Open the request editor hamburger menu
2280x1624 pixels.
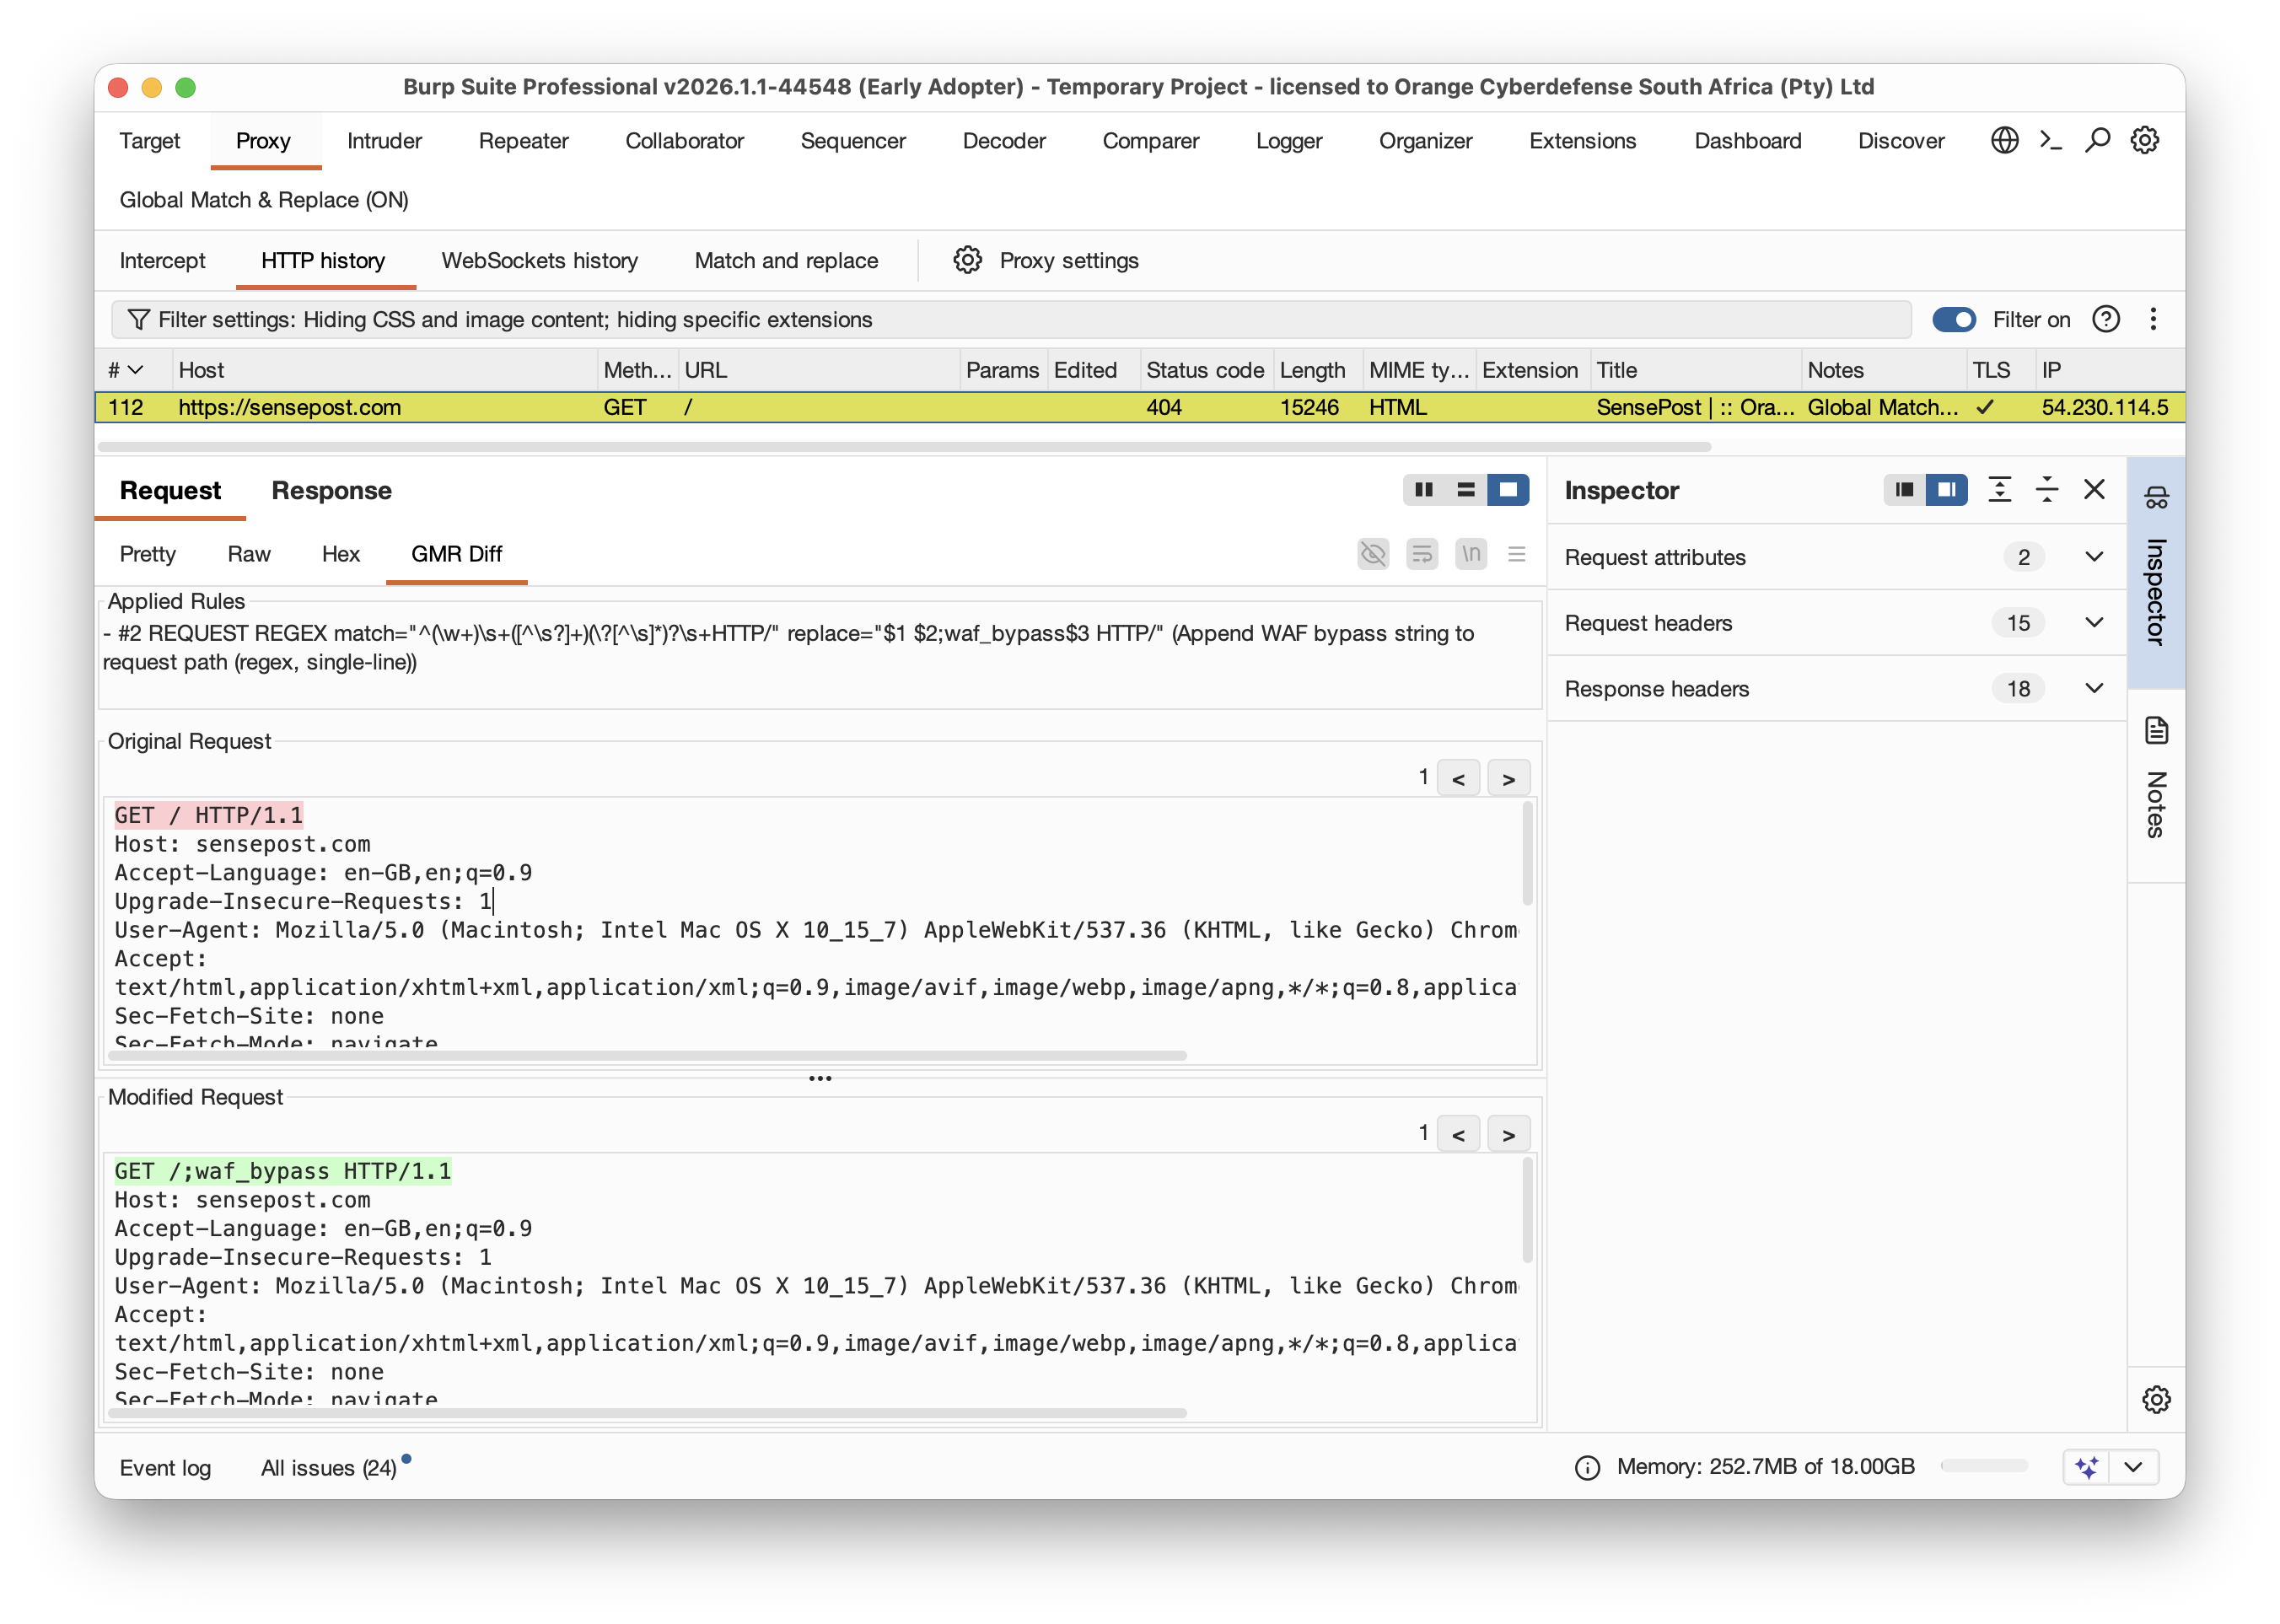(1517, 553)
